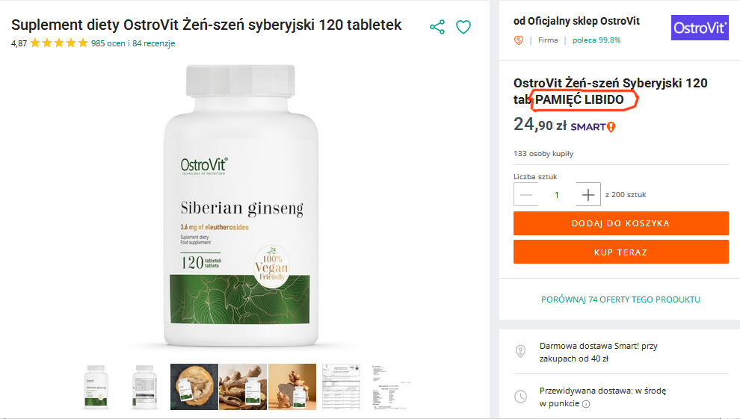740x419 pixels.
Task: Click the KUP TERAZ button
Action: pyautogui.click(x=620, y=252)
